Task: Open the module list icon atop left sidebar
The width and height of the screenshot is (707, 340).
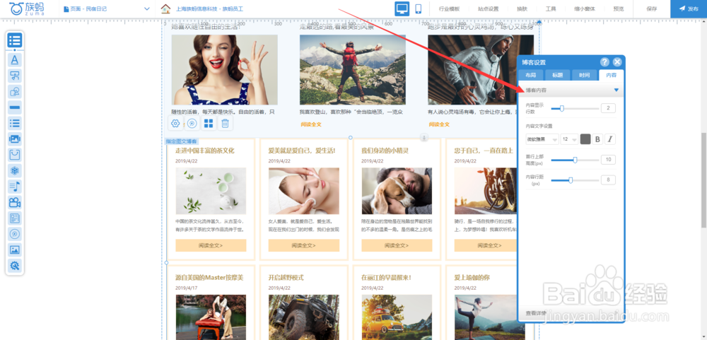Action: [14, 40]
